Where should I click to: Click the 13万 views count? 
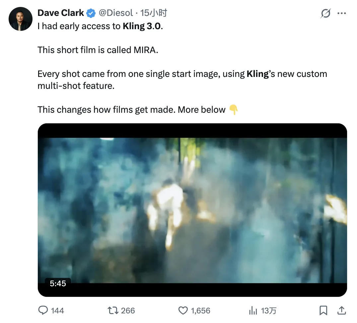point(269,311)
